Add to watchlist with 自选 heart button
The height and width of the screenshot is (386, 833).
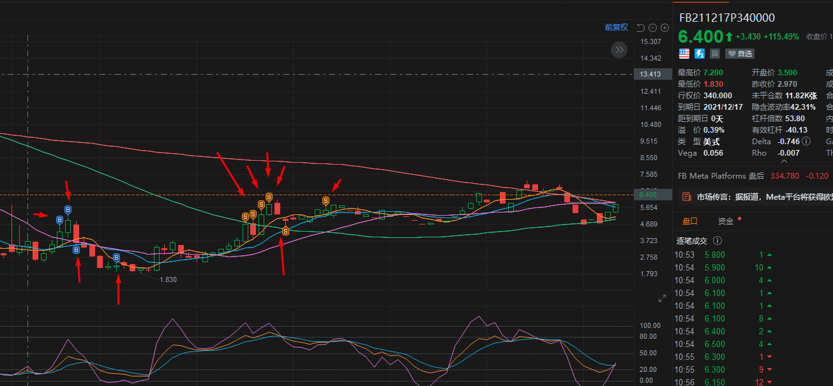[x=740, y=54]
